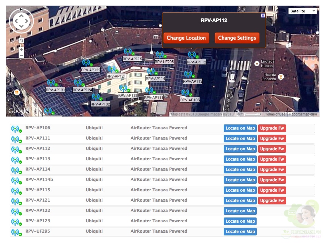
Task: Select the RPV-UF295 marker on the map
Action: pos(160,55)
